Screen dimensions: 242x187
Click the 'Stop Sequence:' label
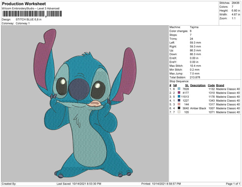179,81
